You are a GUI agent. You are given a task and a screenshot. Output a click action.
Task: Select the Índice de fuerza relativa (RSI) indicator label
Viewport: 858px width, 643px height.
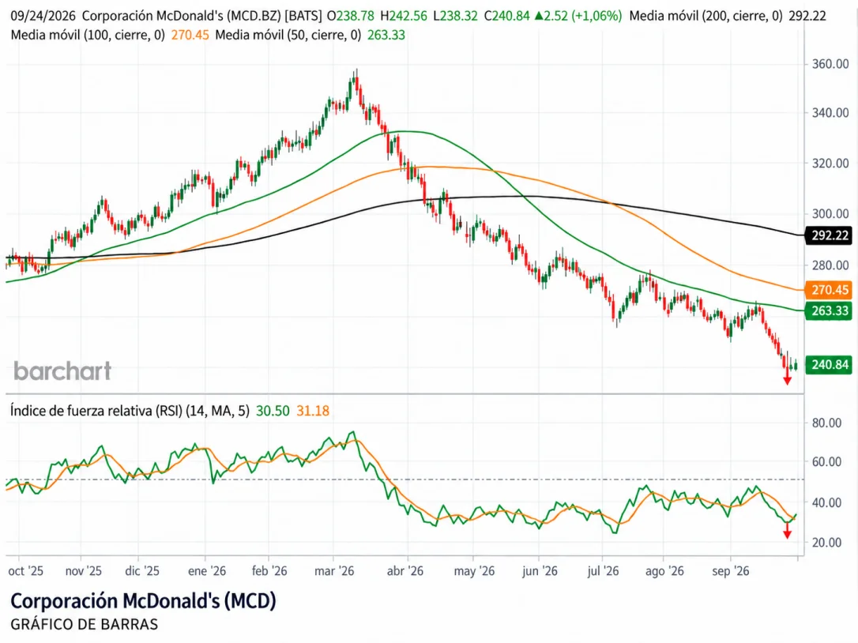(130, 411)
